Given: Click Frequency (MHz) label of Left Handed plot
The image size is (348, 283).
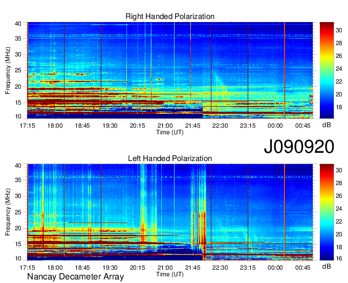Looking at the screenshot, I should [x=8, y=212].
